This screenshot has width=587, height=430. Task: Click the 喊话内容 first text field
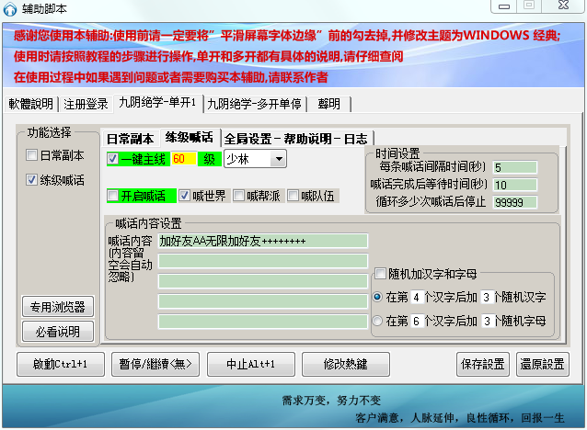[262, 241]
